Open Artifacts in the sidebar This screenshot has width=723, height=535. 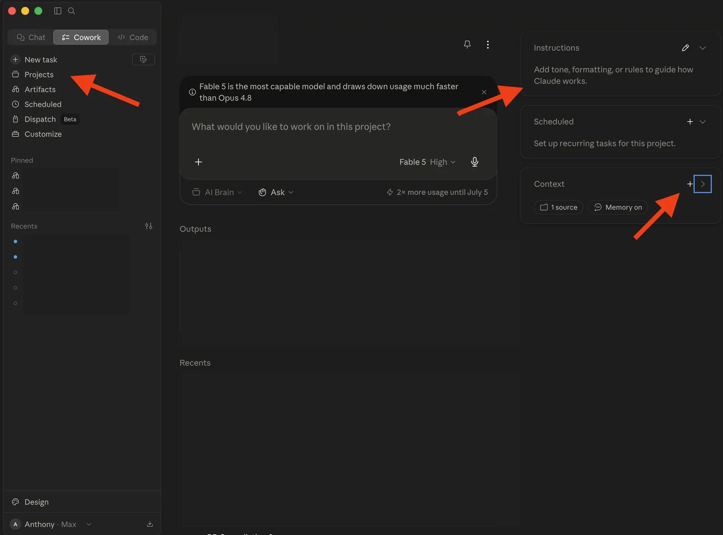tap(40, 89)
